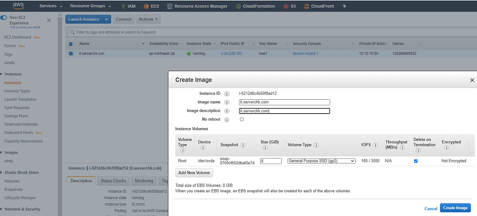Screen dimensions: 477x216
Task: Toggle the New EC2 Experience switch
Action: (4, 18)
